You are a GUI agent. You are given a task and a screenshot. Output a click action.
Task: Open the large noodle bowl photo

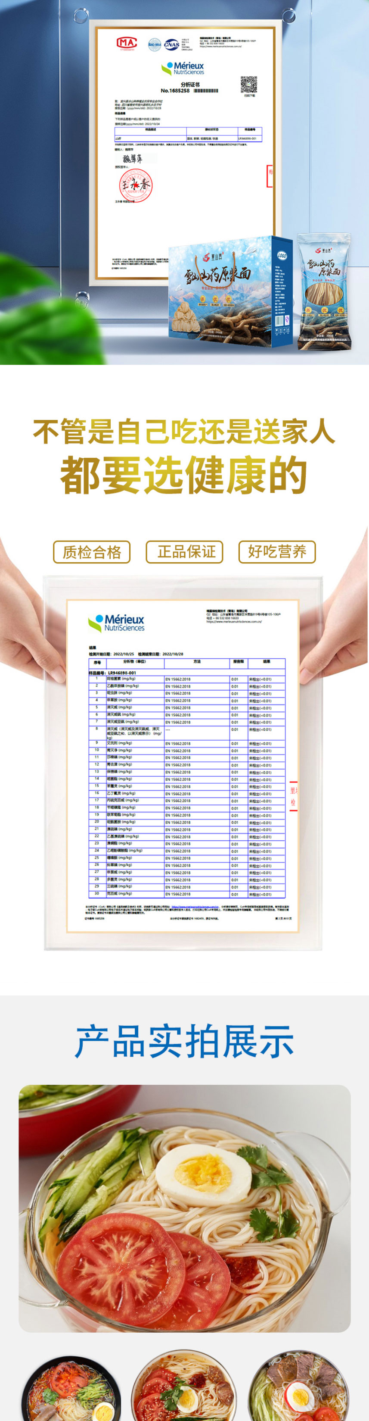pyautogui.click(x=184, y=1208)
